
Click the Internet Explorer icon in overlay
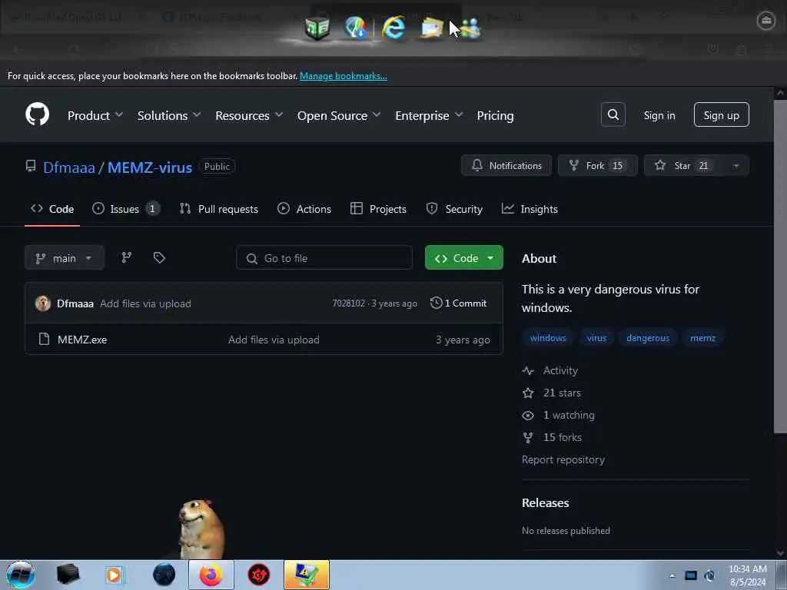[393, 27]
